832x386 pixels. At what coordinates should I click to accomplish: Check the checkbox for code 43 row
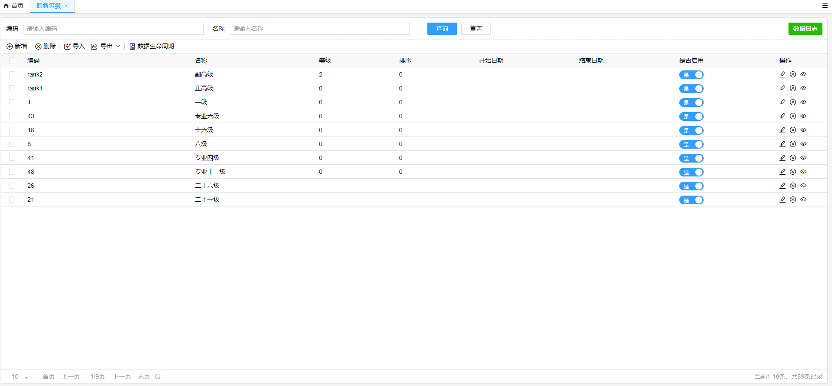[12, 116]
